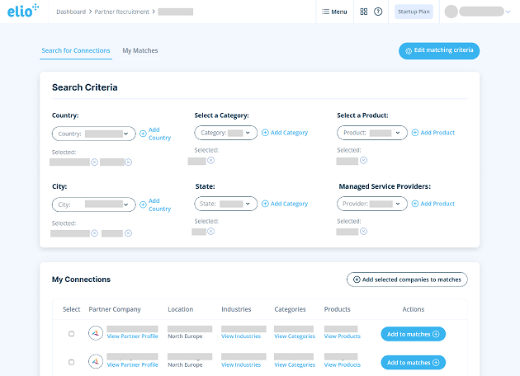Open the Product dropdown

(x=372, y=133)
